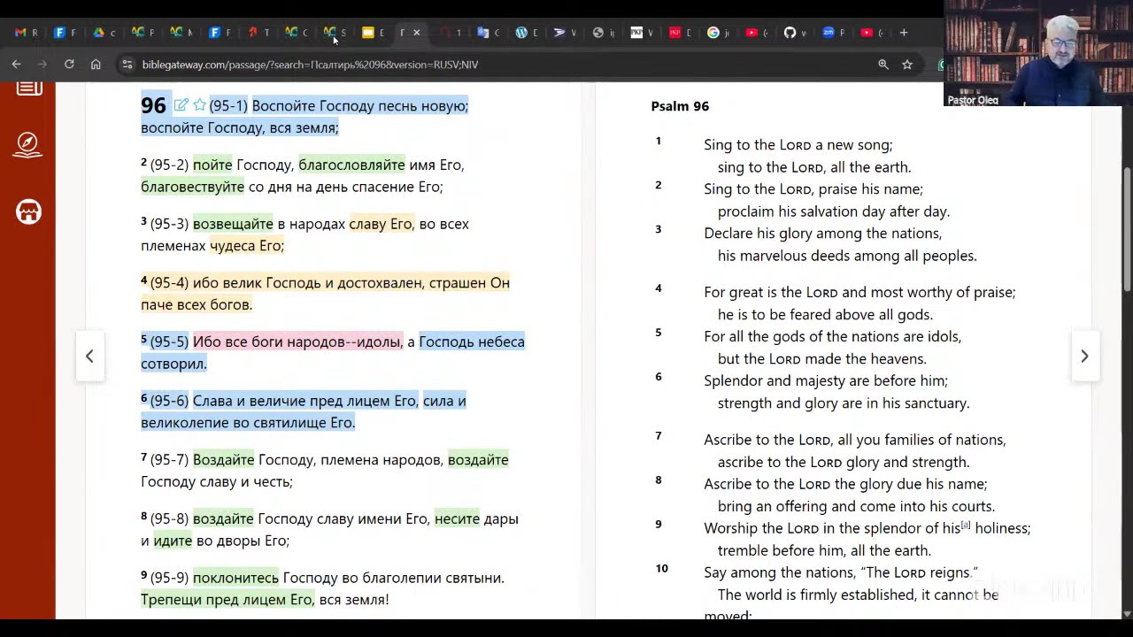Click the biblegateway.com address bar
This screenshot has height=637, width=1133.
[x=496, y=65]
